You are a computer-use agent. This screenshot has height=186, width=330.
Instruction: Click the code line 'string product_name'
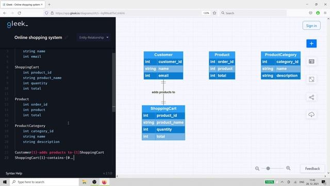(42, 78)
